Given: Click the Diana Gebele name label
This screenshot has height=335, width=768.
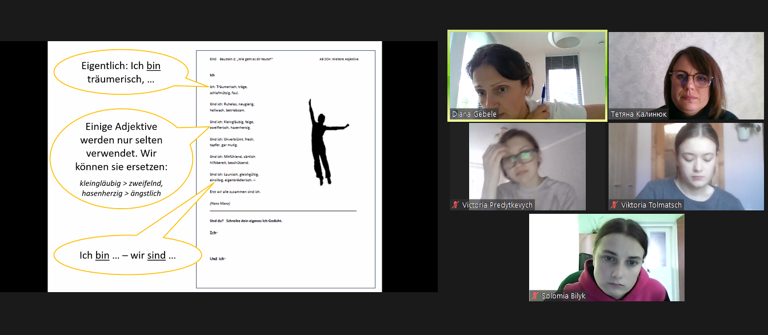Looking at the screenshot, I should (x=474, y=114).
